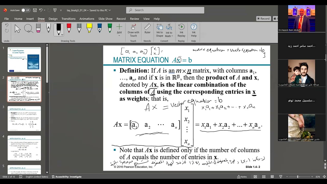
Task: Toggle Draw with Touch
Action: point(133,31)
